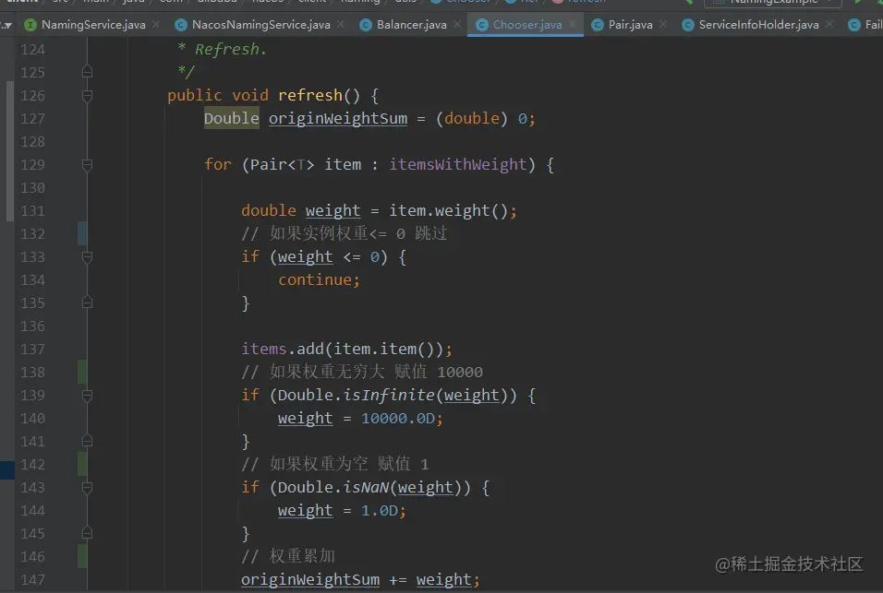Click line number 130 in the gutter
Image resolution: width=883 pixels, height=593 pixels.
(x=32, y=188)
